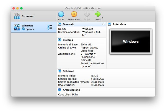Click the 'Floppy, Ottico, Disco fisso' boot order
Viewport: 166px width, 112px height.
tap(89, 49)
